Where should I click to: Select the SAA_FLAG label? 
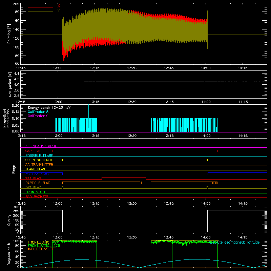coord(33,178)
